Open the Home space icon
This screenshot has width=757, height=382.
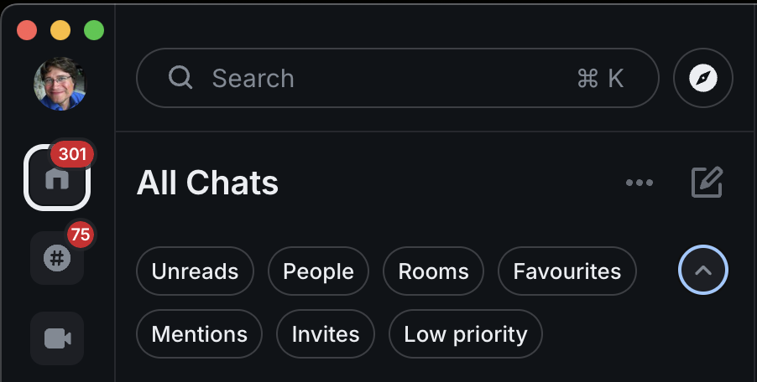point(57,178)
